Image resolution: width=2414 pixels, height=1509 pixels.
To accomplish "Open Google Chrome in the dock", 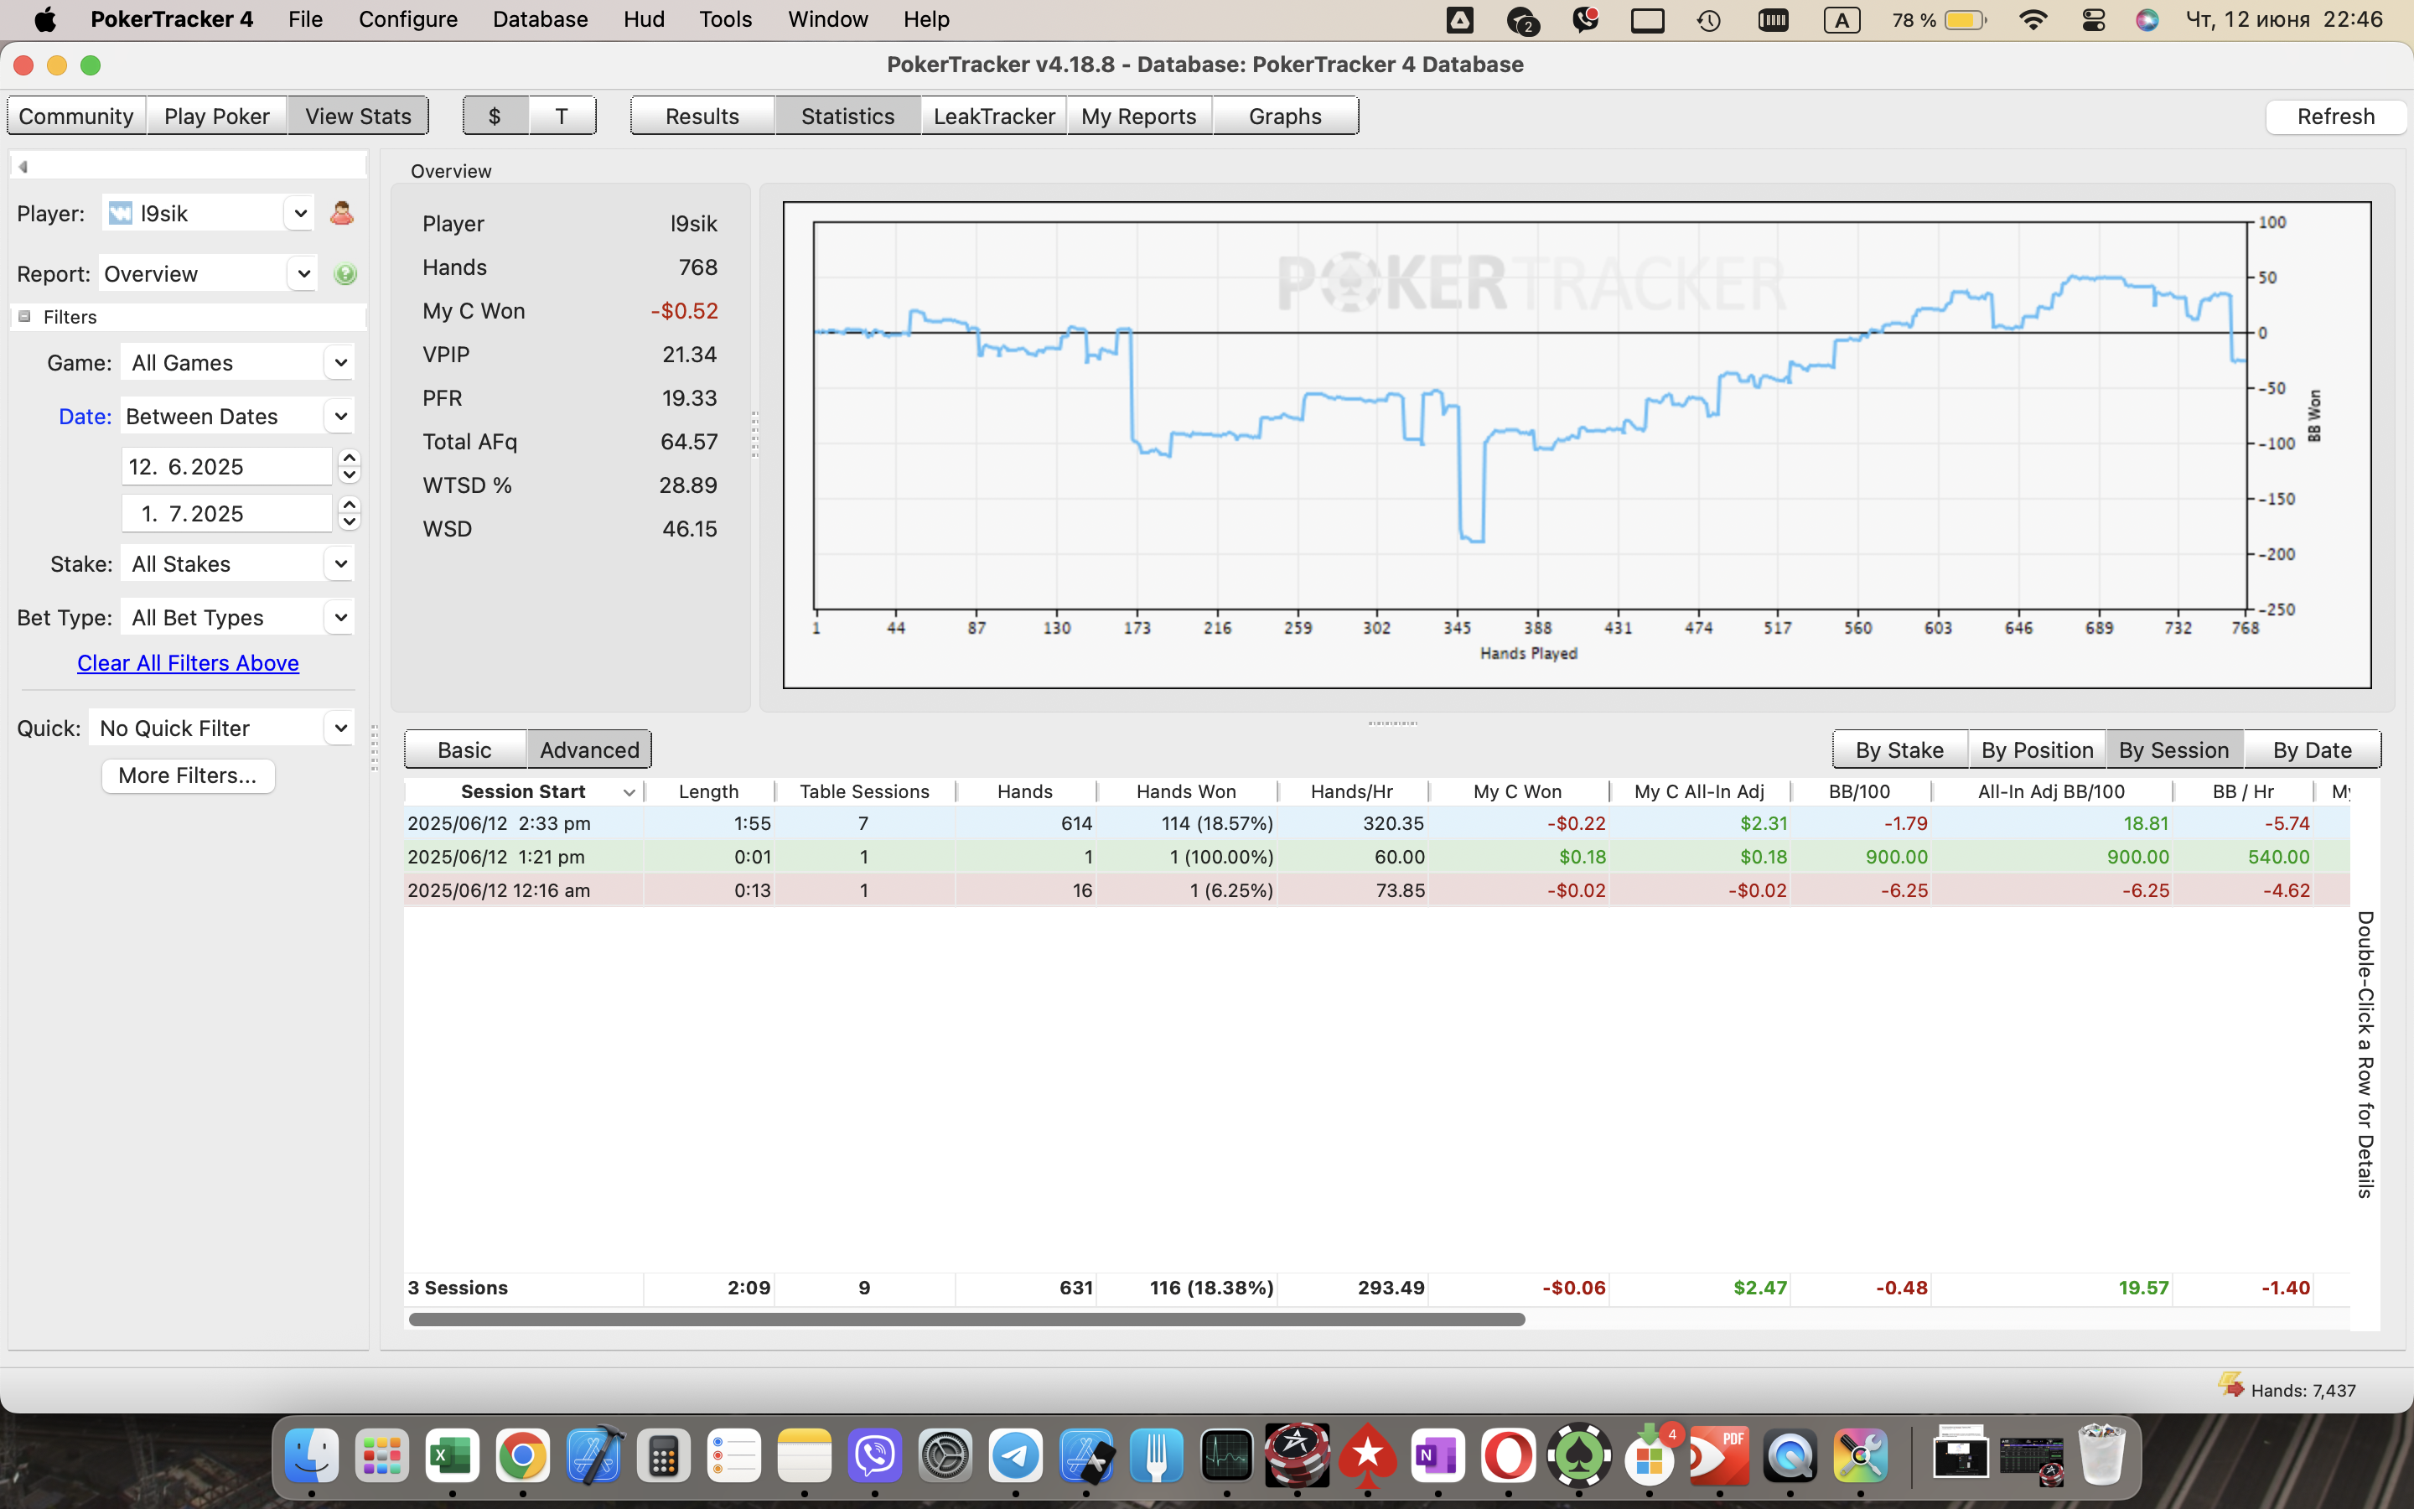I will [x=523, y=1457].
